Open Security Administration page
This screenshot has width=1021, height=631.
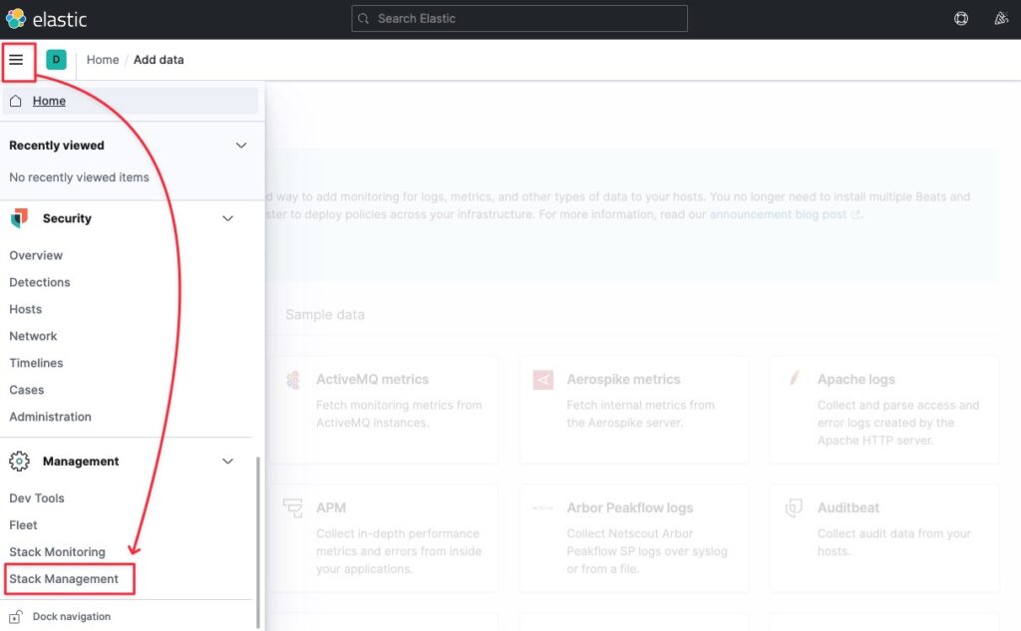point(50,417)
